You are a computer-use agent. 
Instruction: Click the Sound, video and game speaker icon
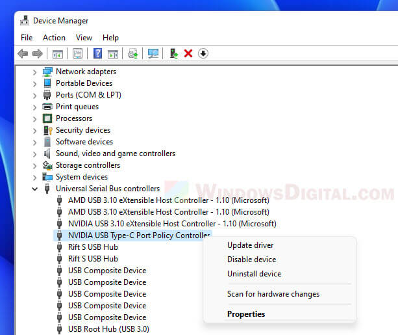[47, 154]
